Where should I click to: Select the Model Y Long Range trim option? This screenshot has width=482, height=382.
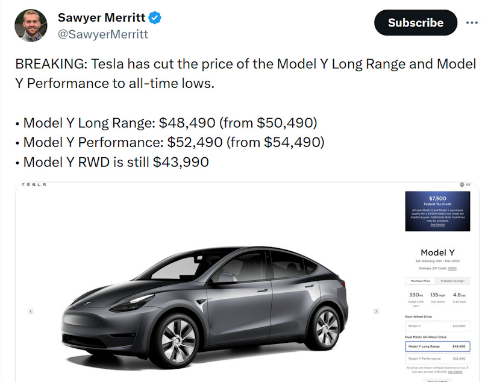(439, 346)
